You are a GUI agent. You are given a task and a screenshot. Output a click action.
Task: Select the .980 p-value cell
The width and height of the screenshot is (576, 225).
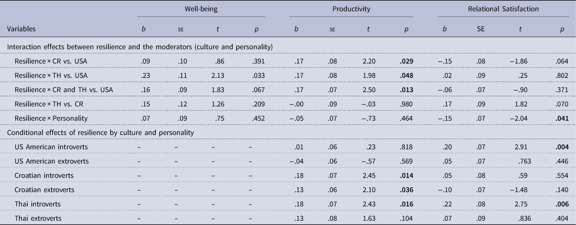[406, 104]
